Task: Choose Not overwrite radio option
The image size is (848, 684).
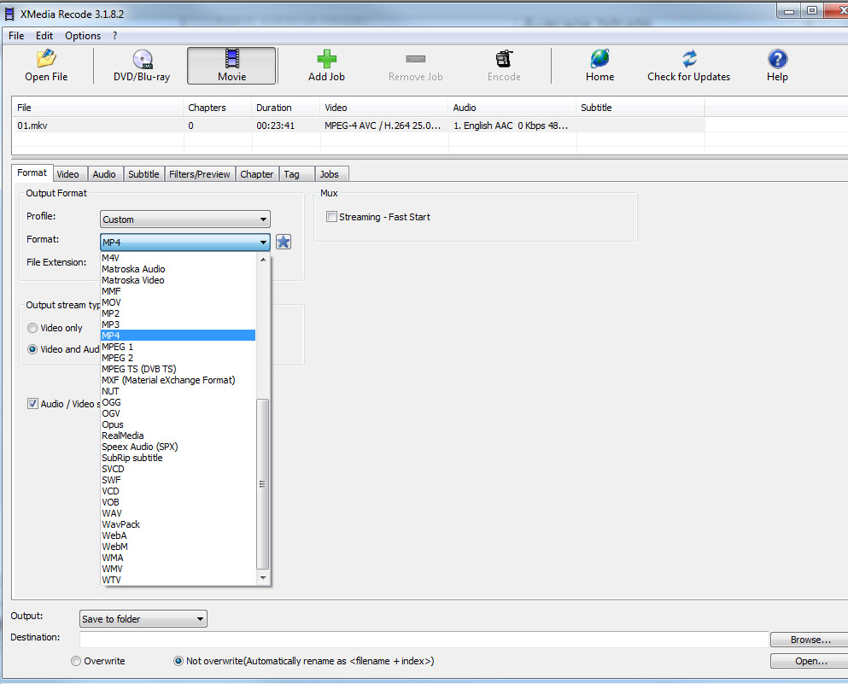Action: 178,661
